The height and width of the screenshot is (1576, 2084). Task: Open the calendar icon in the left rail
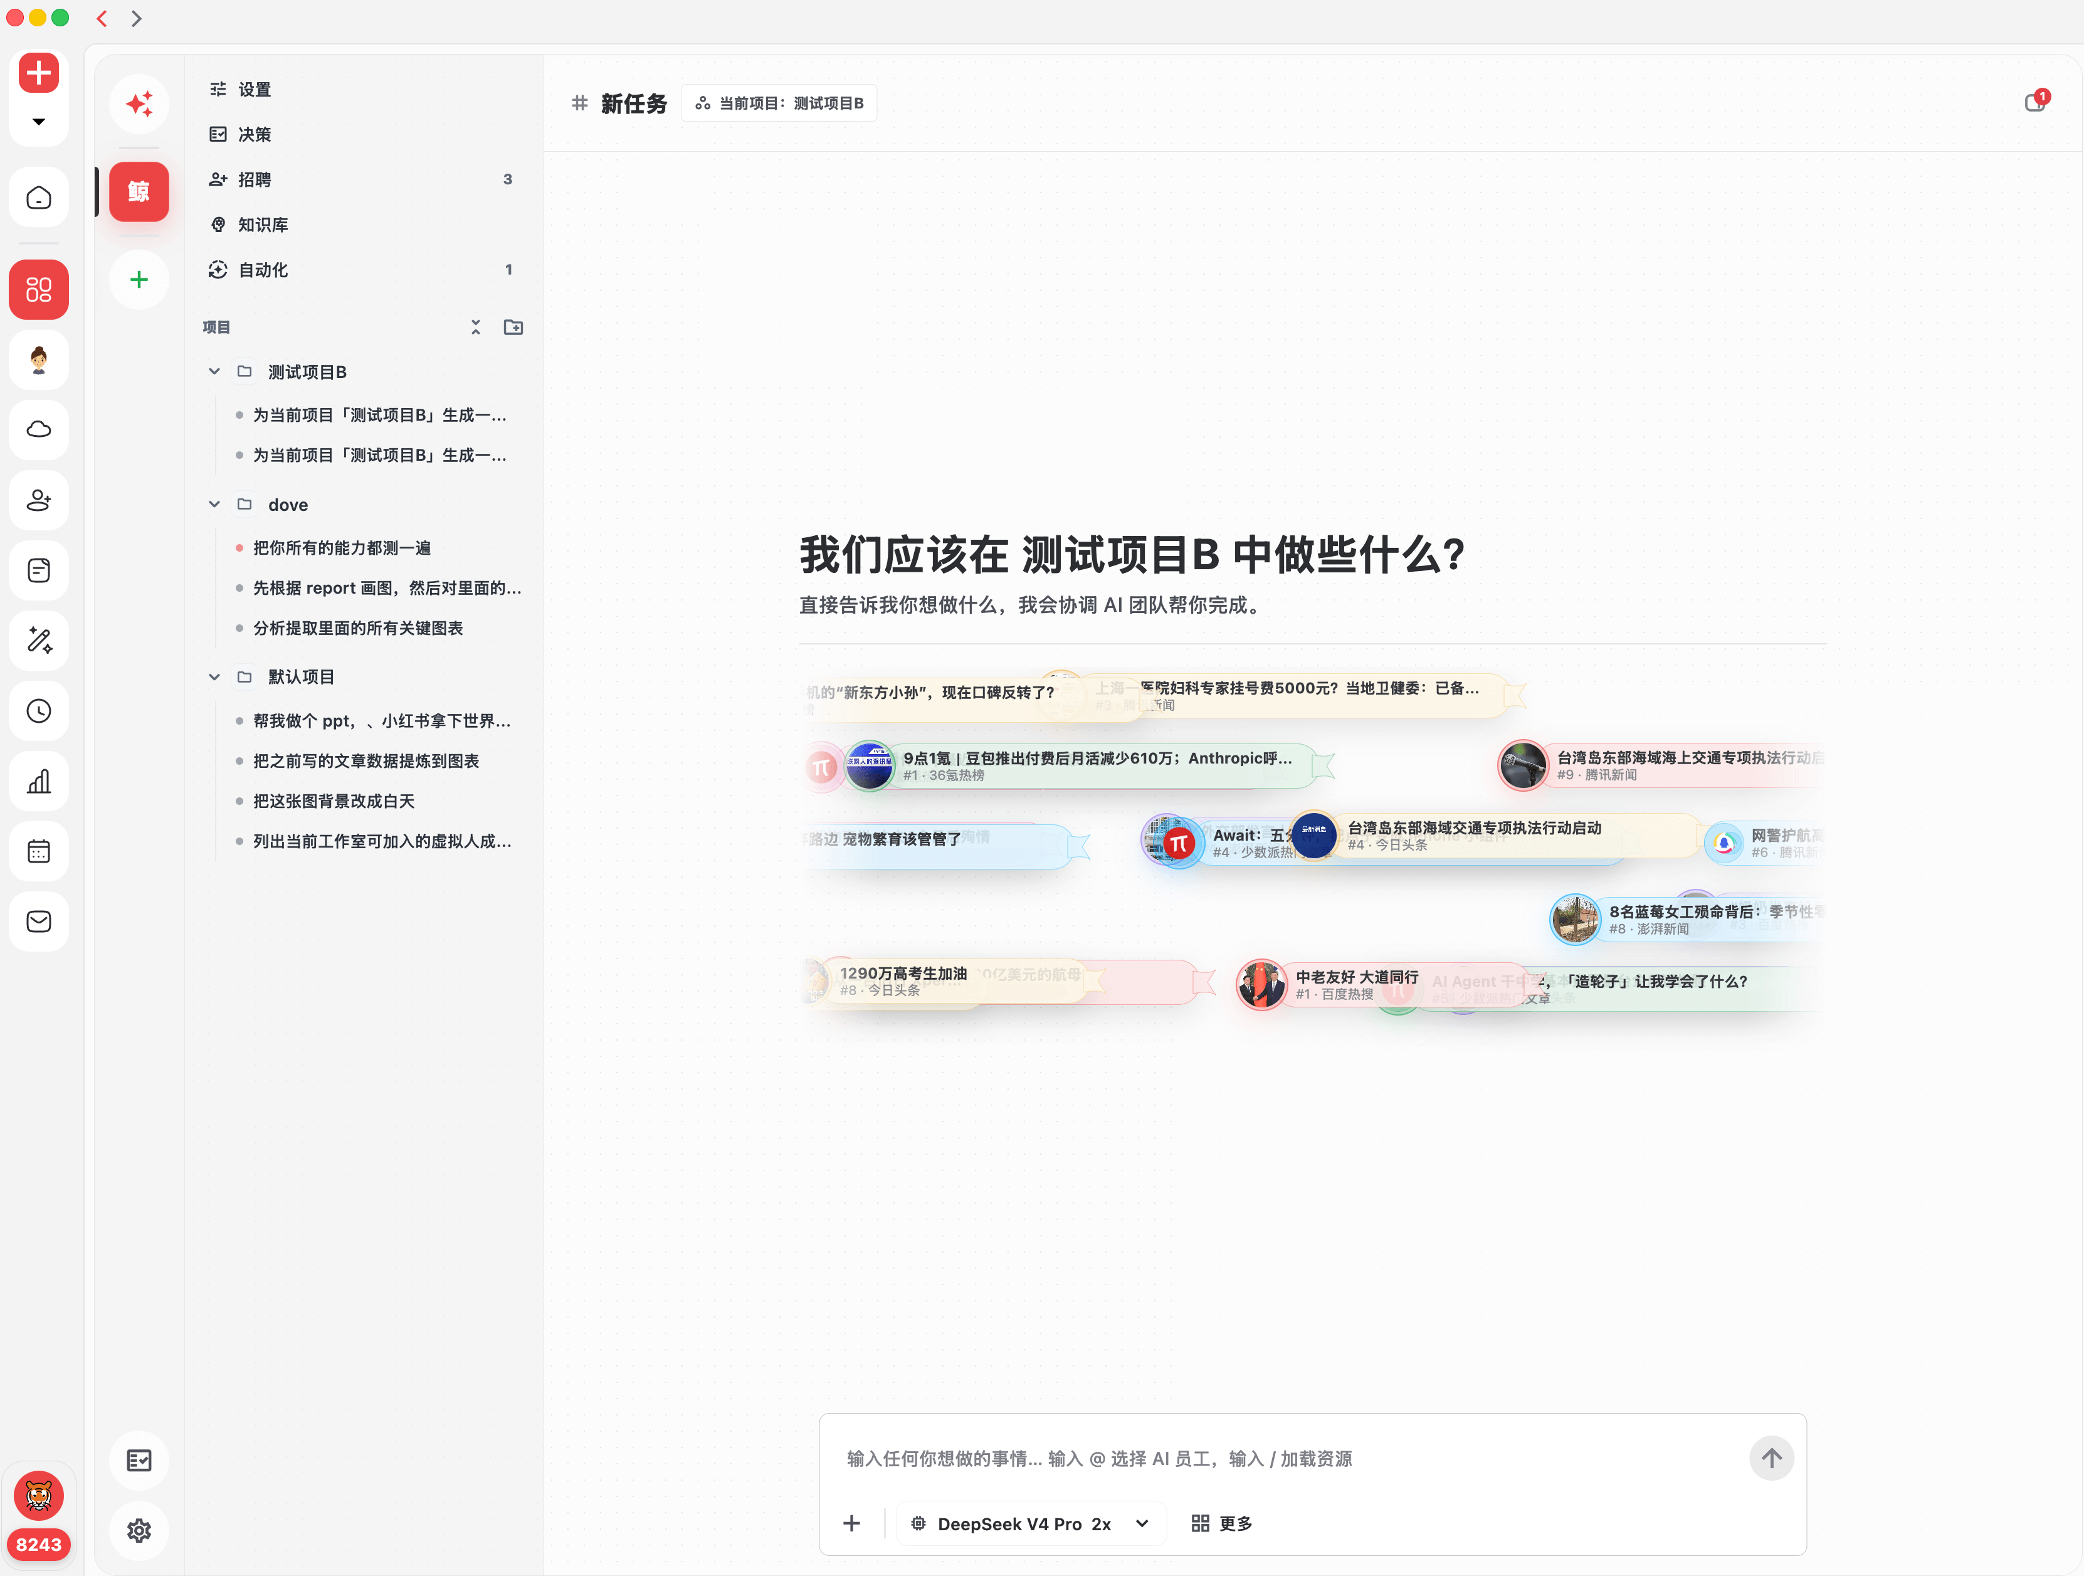click(x=39, y=851)
